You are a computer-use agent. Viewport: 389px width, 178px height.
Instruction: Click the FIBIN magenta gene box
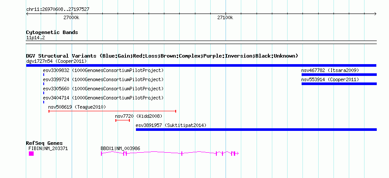coord(31,154)
